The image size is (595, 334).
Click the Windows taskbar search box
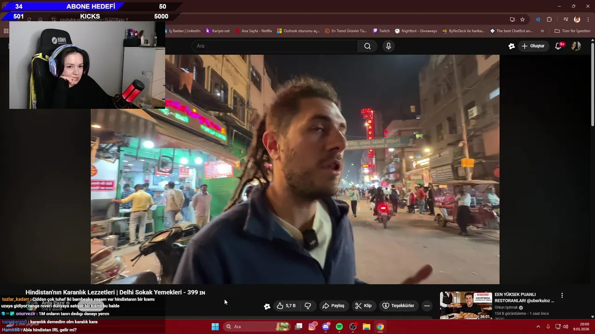(x=257, y=327)
